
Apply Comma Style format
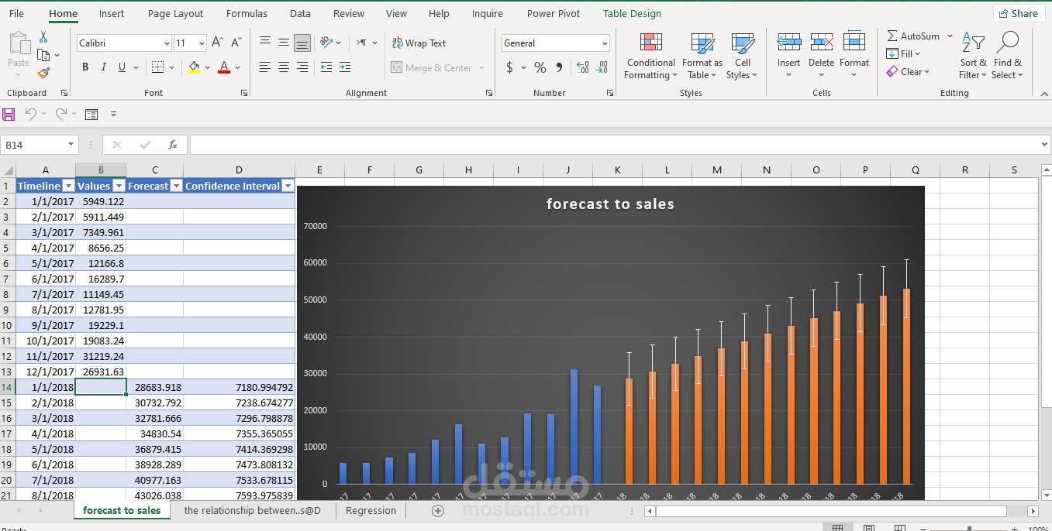[559, 67]
